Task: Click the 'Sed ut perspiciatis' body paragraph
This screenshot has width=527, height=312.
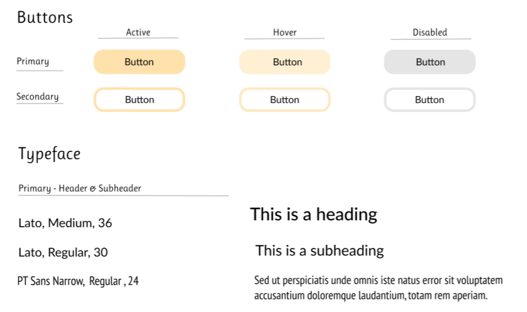Action: pos(379,288)
